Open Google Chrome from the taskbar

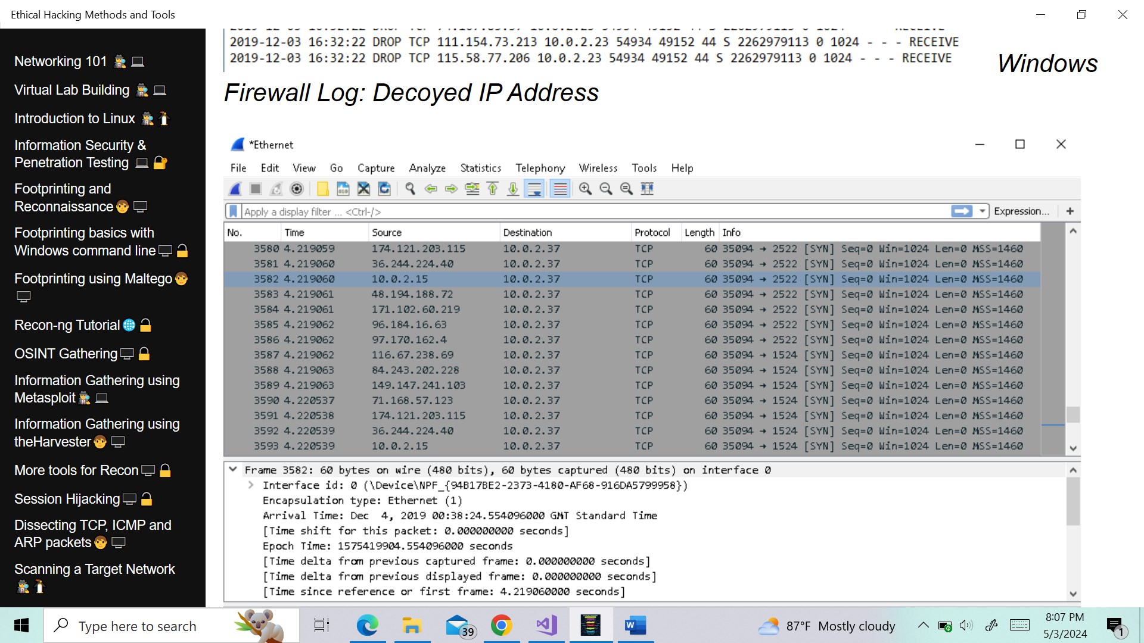coord(501,626)
